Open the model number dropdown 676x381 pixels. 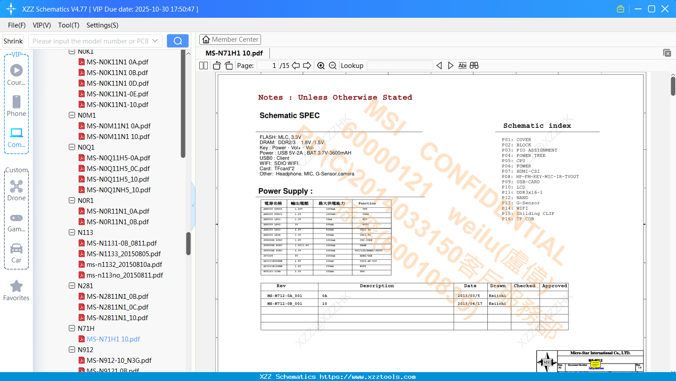coord(155,41)
